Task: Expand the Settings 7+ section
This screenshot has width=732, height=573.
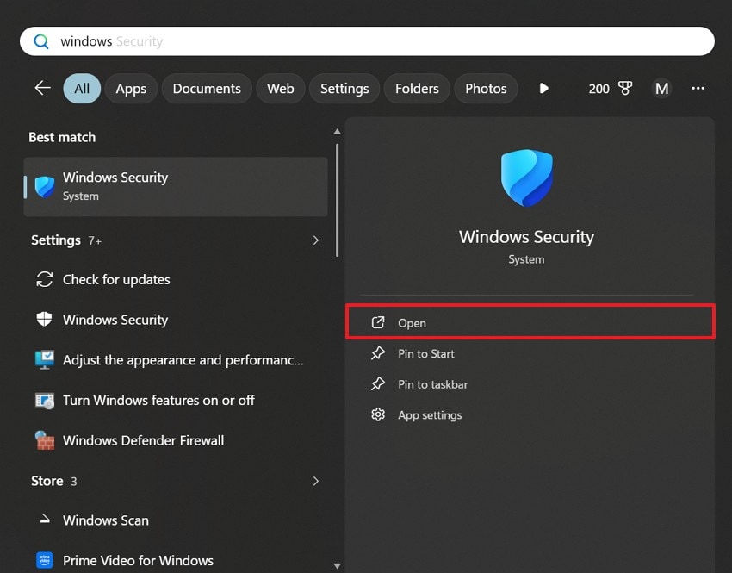Action: click(x=315, y=240)
